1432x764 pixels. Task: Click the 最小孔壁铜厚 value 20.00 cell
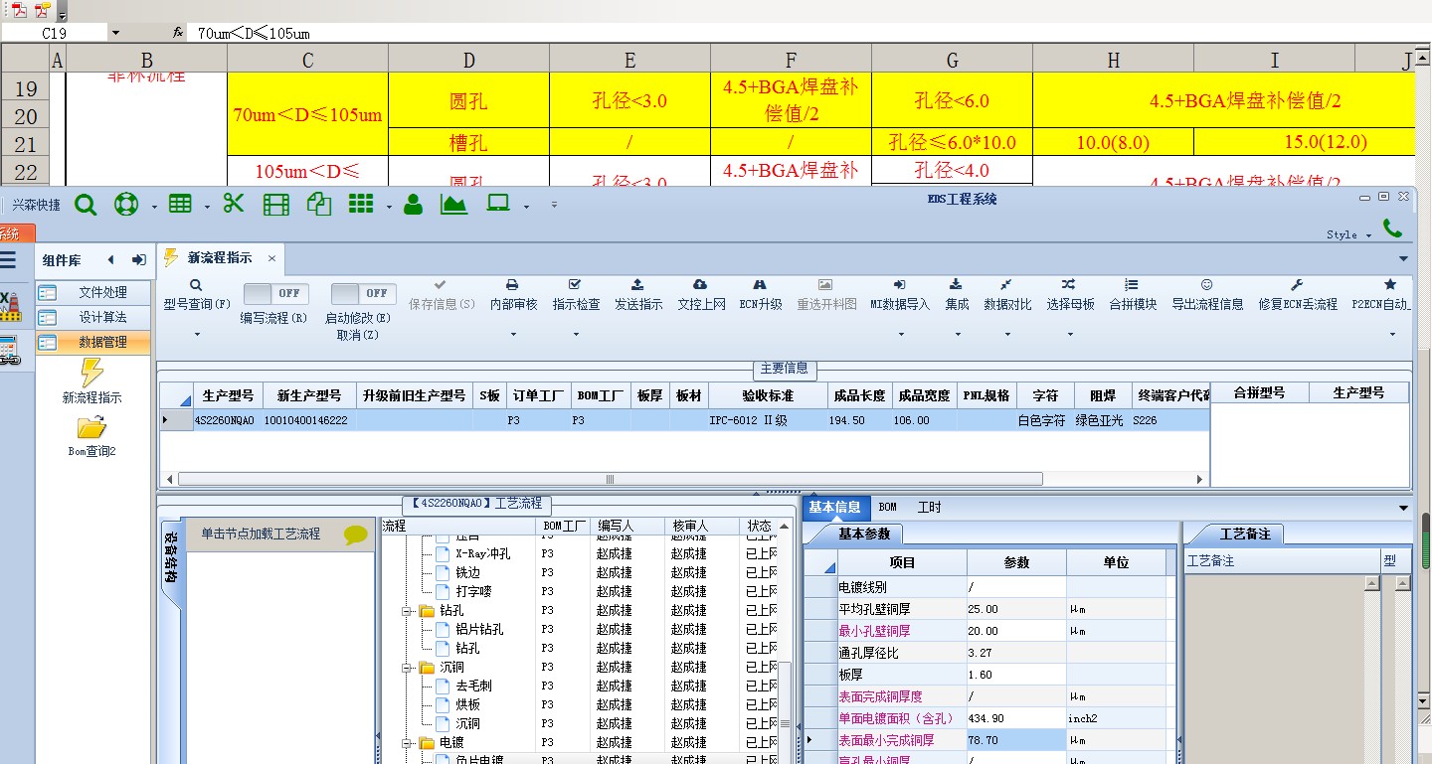click(x=1016, y=632)
